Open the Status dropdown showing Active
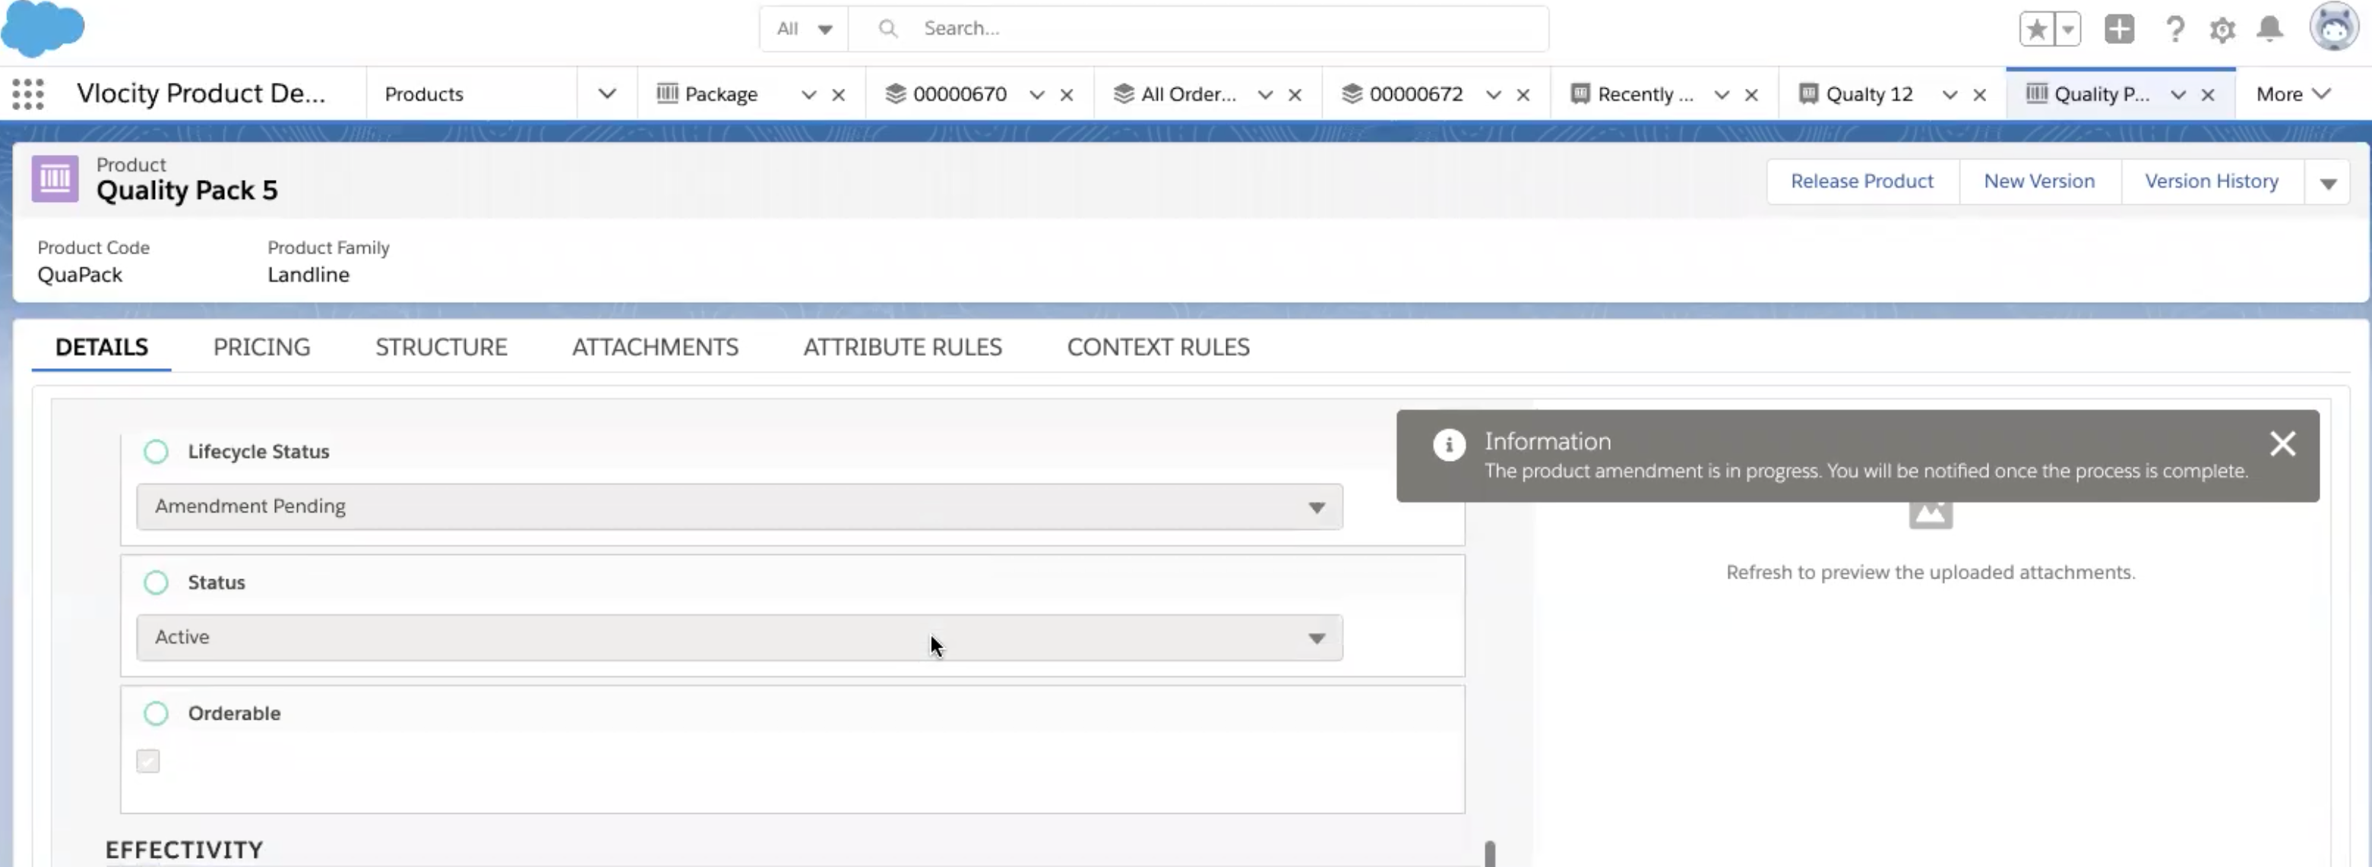This screenshot has height=867, width=2372. point(739,638)
